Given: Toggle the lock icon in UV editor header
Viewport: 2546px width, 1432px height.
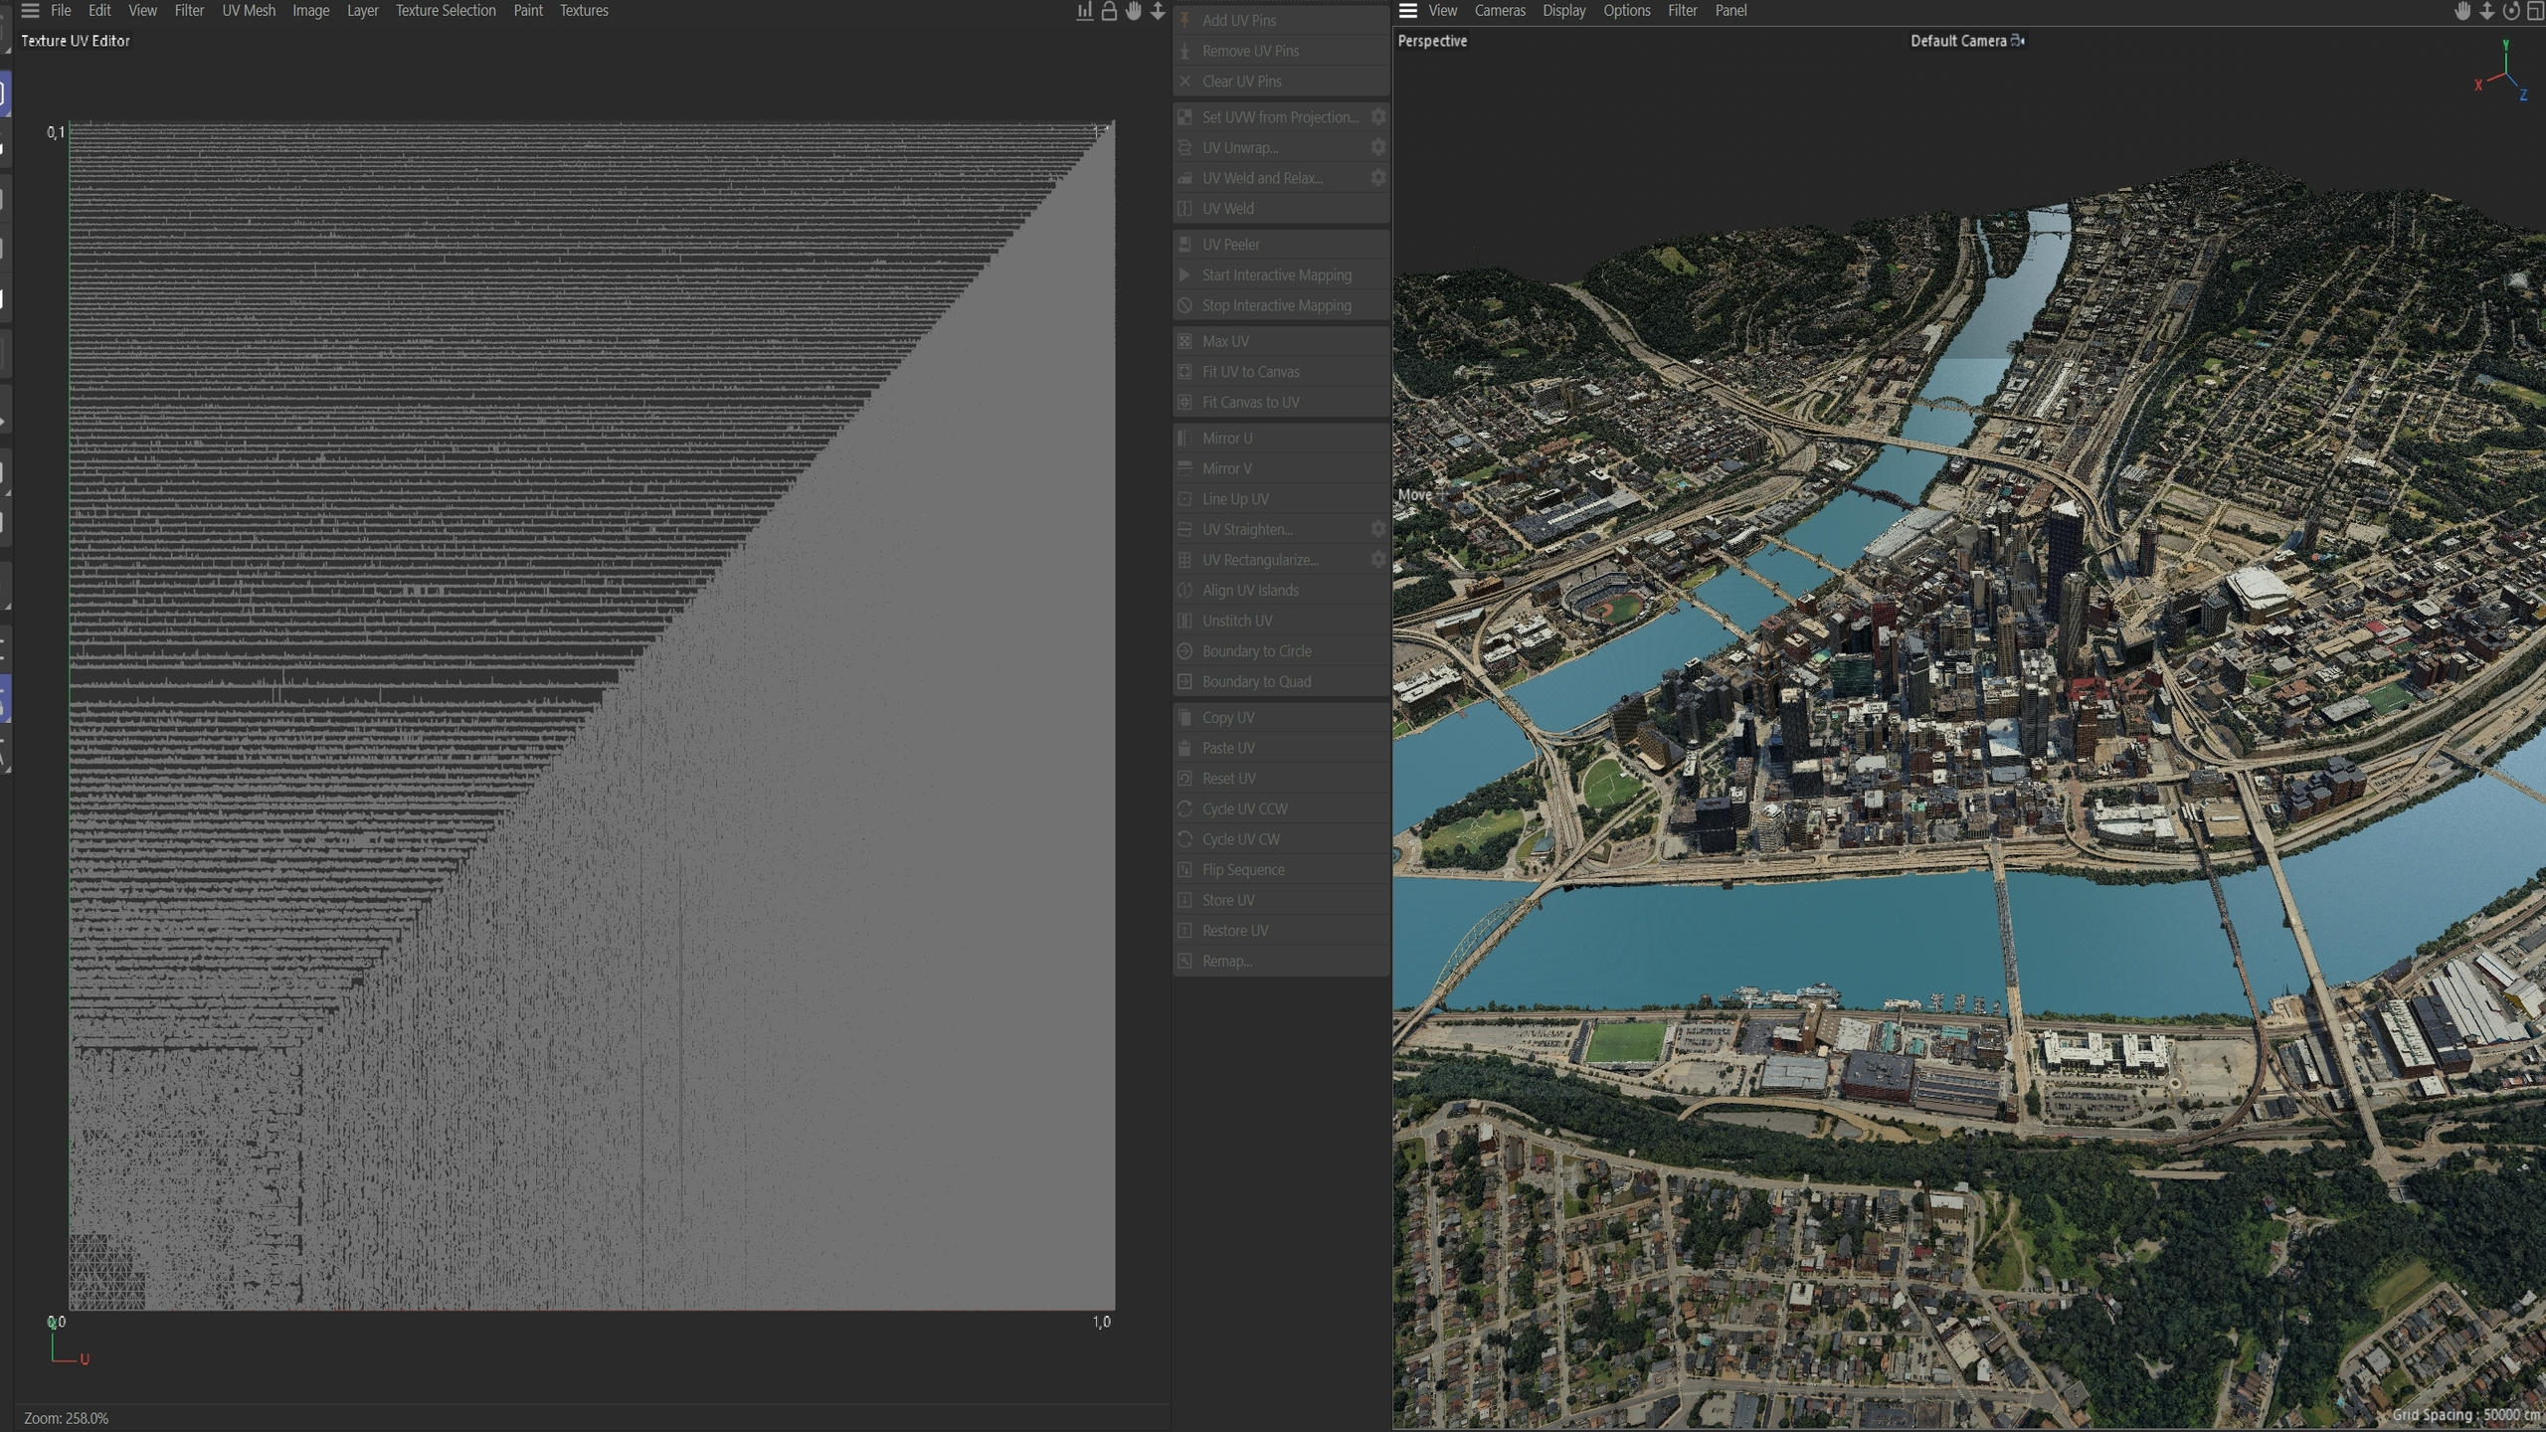Looking at the screenshot, I should [x=1109, y=11].
